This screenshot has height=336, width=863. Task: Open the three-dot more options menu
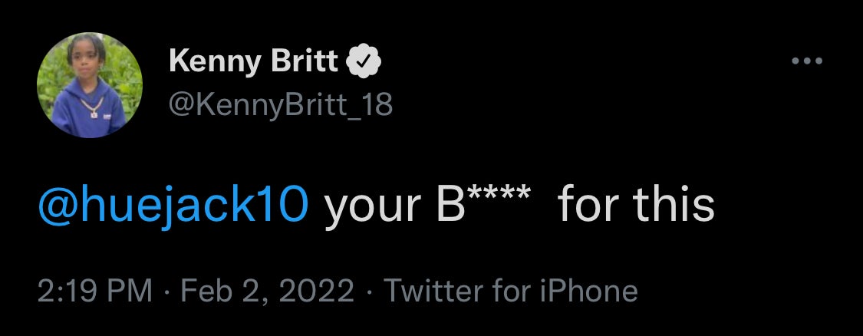coord(806,62)
